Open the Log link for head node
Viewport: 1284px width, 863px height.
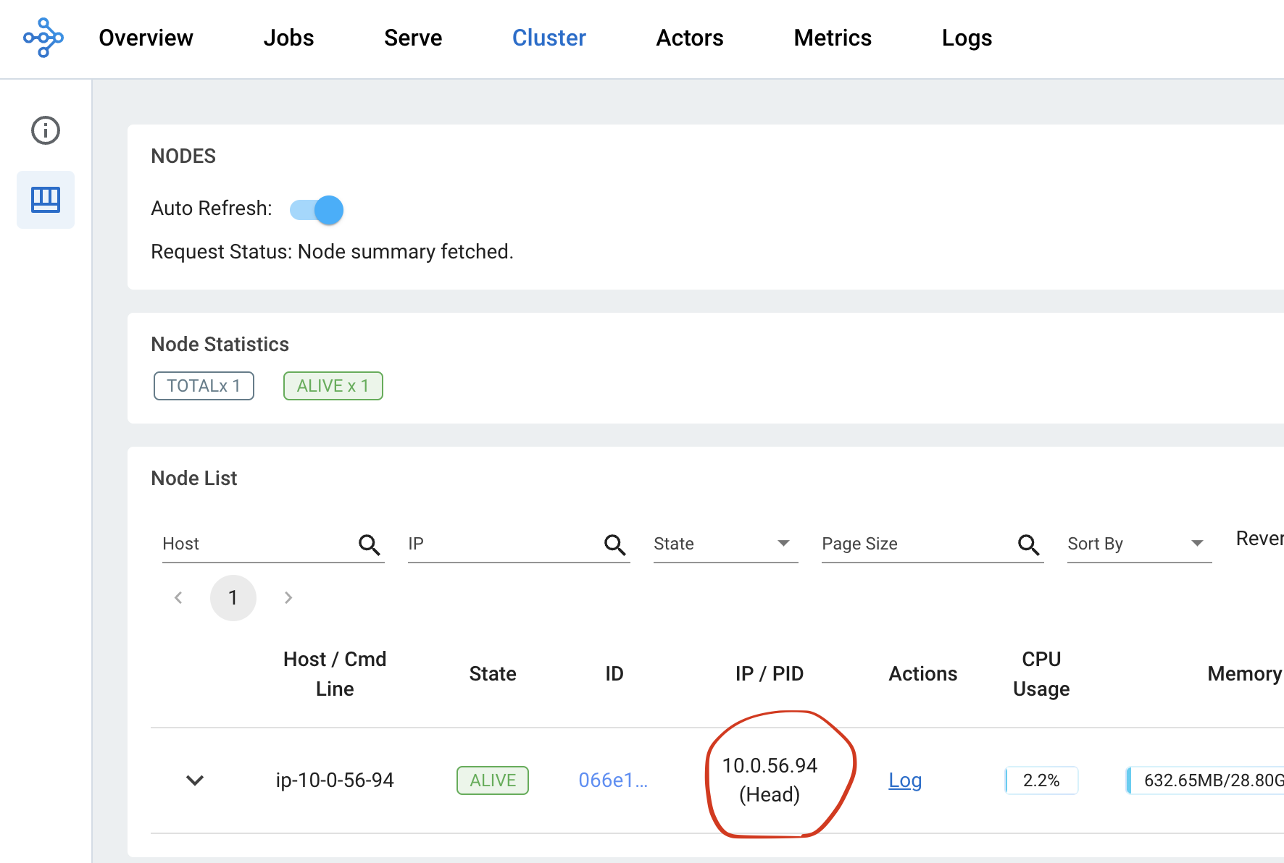coord(905,780)
